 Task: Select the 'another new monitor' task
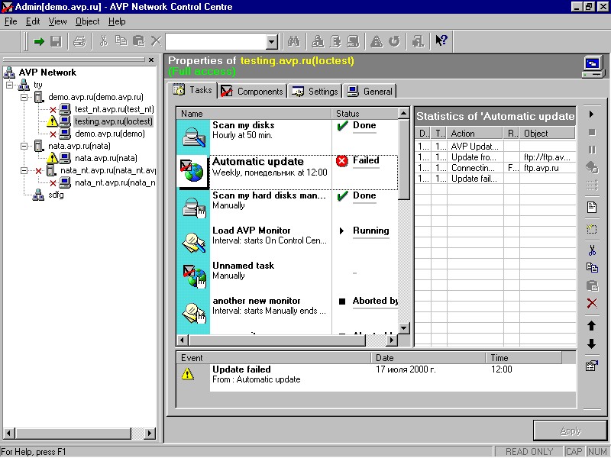[287, 312]
